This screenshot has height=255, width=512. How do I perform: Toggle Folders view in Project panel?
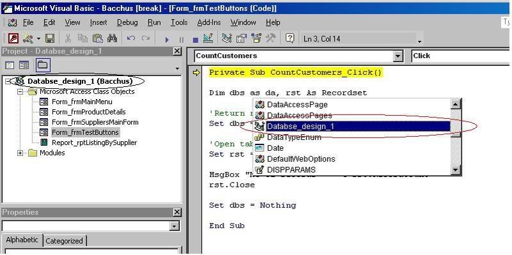tap(43, 65)
